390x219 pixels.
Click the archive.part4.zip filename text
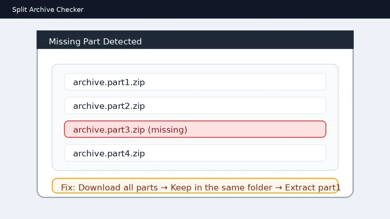109,153
